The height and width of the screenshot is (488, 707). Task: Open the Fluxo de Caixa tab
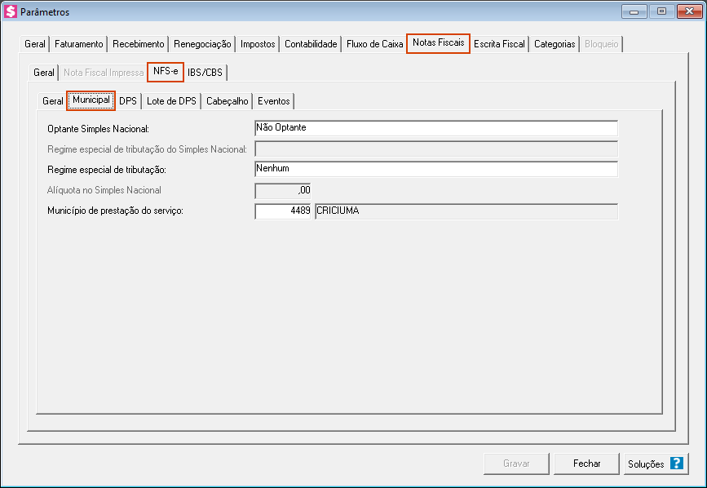374,44
